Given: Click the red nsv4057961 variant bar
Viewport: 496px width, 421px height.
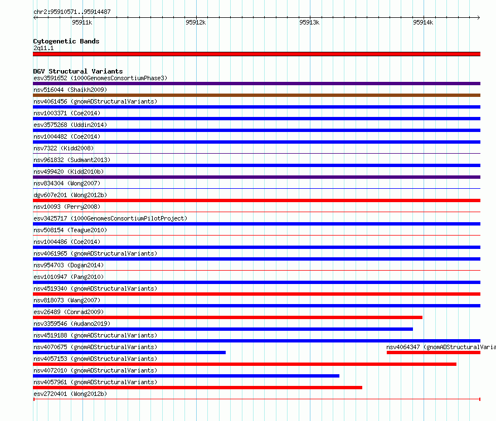Looking at the screenshot, I should click(x=198, y=388).
